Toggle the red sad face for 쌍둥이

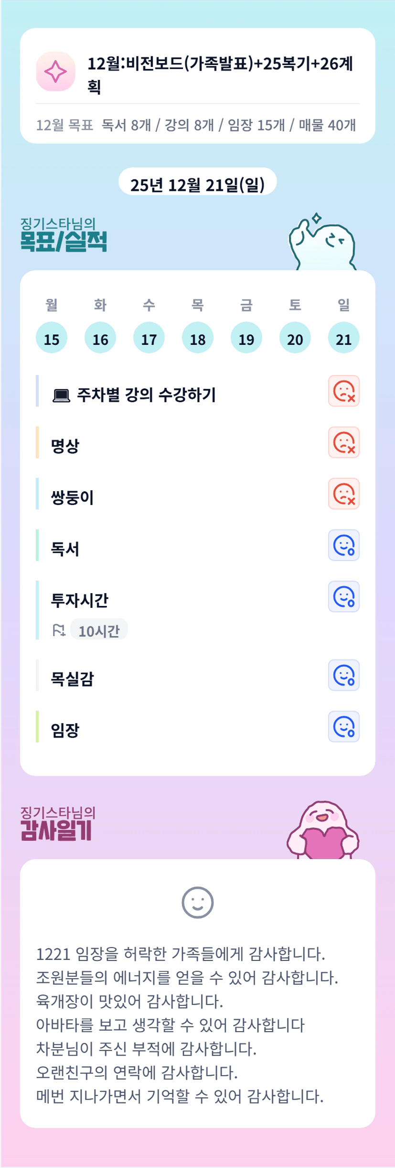click(x=343, y=494)
